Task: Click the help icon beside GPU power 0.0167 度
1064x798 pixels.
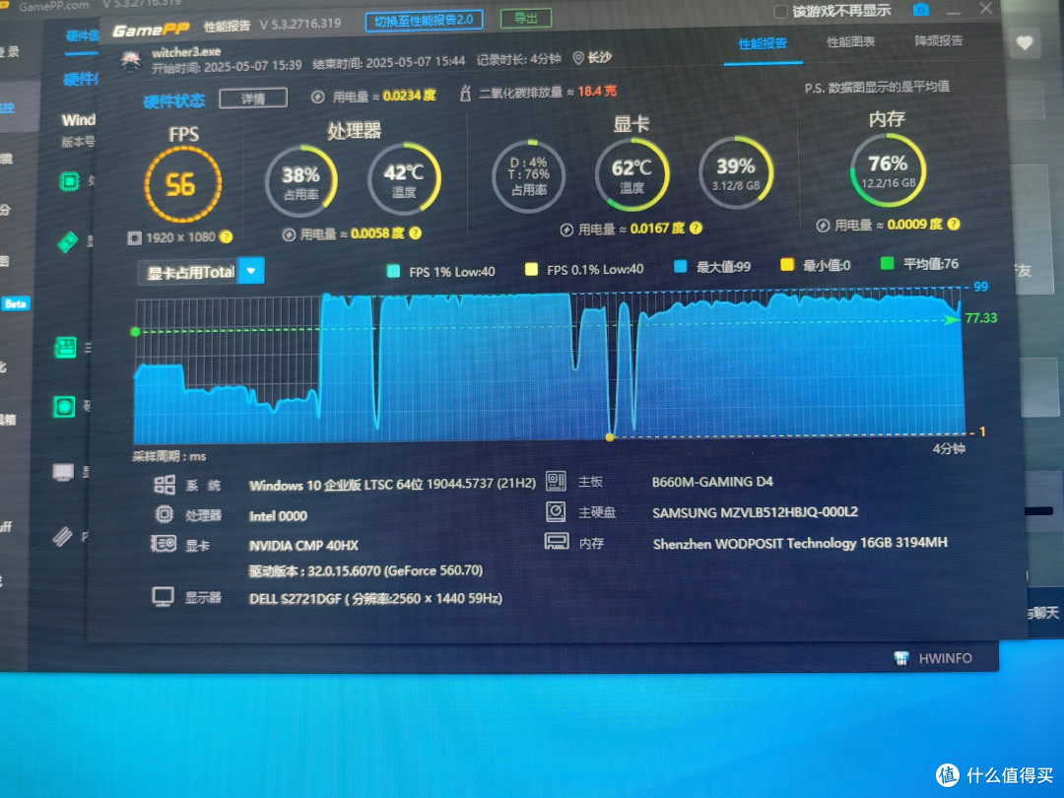Action: tap(696, 228)
